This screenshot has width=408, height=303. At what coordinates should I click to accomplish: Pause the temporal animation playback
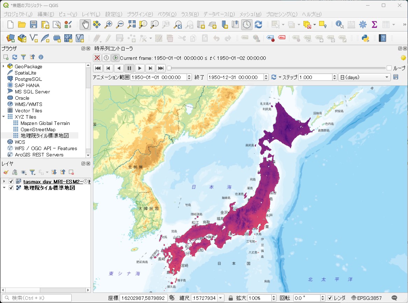click(x=129, y=68)
